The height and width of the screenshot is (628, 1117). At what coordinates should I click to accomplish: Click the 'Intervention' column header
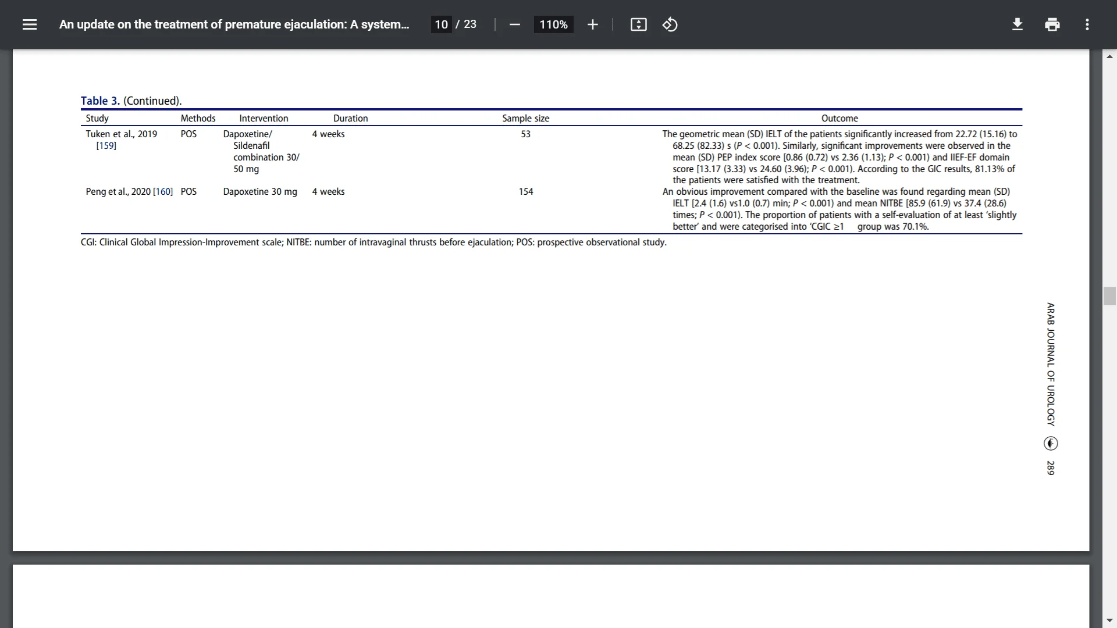(264, 118)
